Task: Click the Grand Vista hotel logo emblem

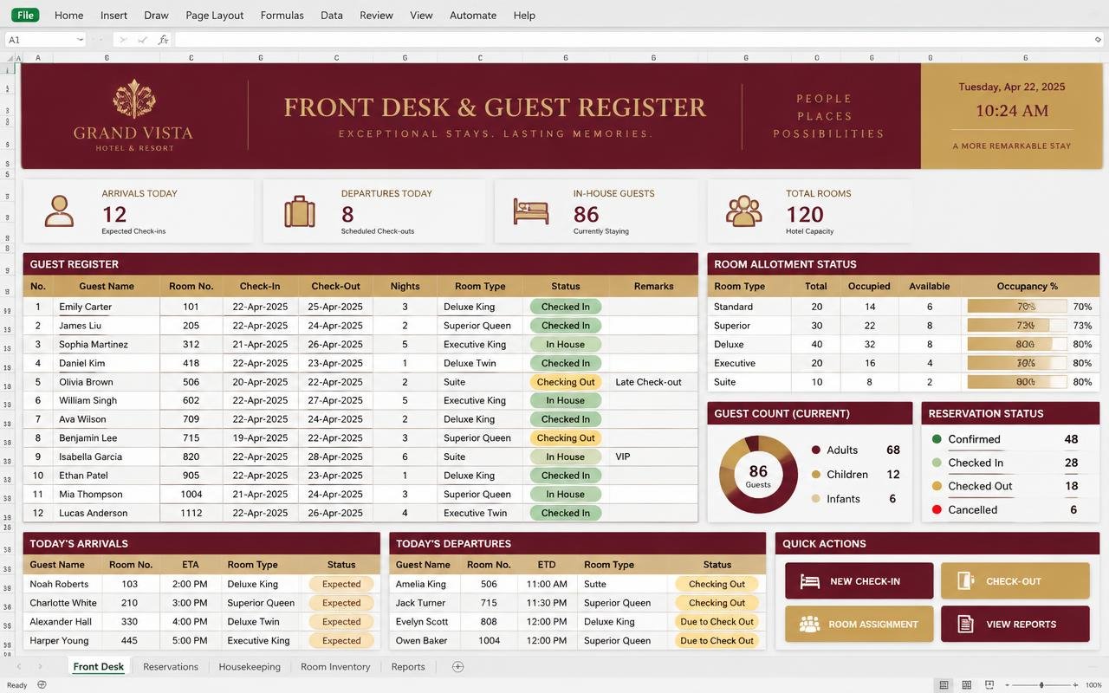Action: pos(133,99)
